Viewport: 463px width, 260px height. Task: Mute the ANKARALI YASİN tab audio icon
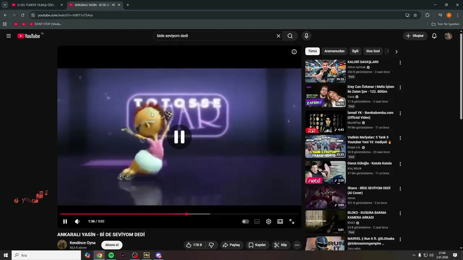coord(113,5)
